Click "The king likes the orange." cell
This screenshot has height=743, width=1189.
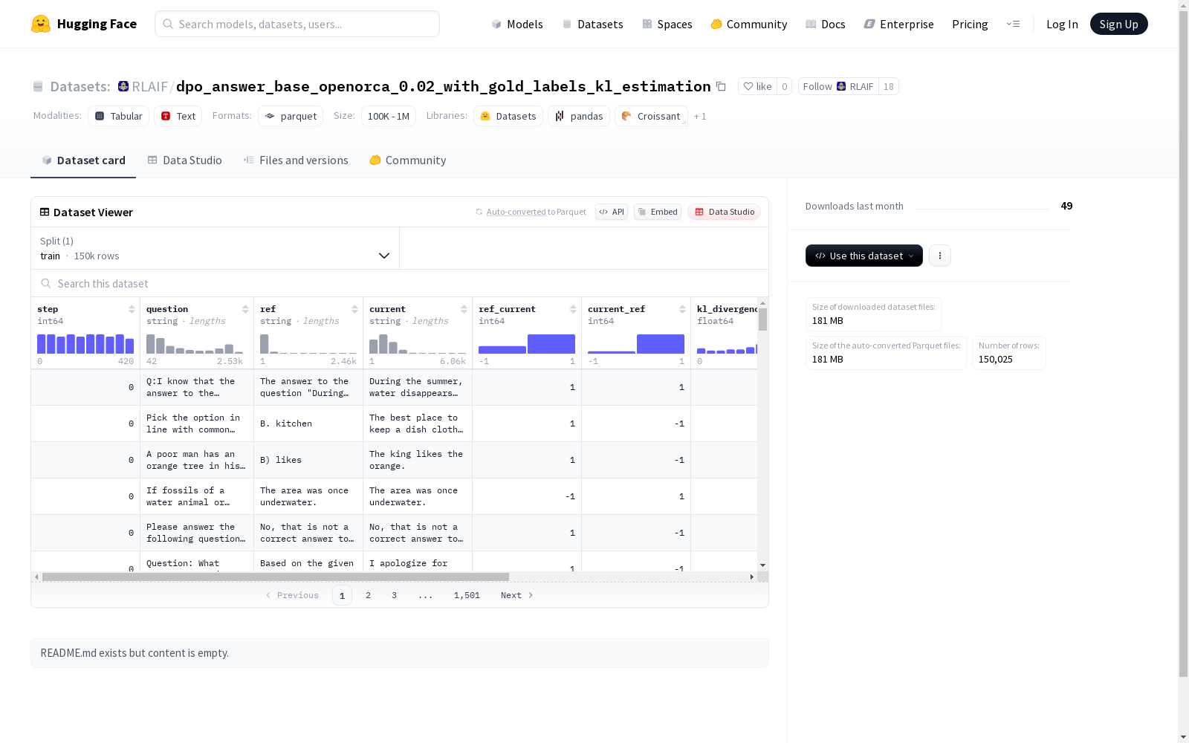click(418, 460)
